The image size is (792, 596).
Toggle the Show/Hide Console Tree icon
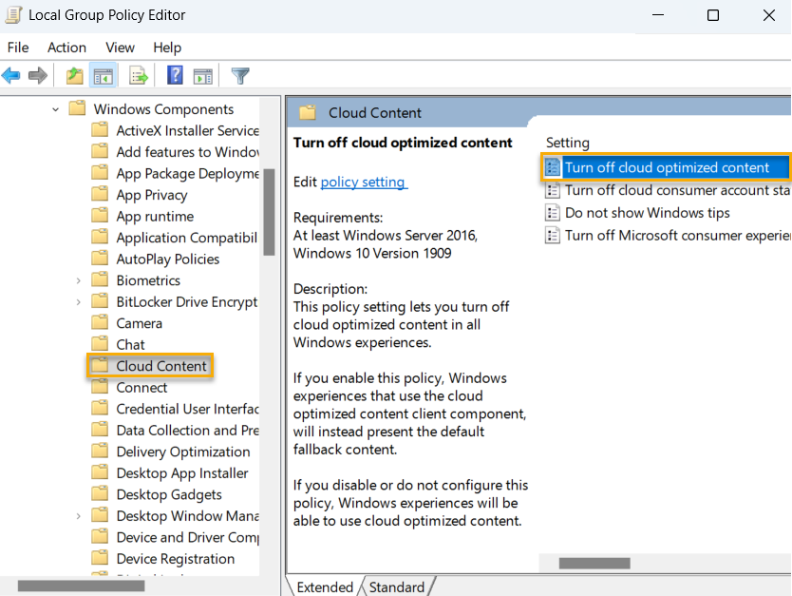[104, 75]
